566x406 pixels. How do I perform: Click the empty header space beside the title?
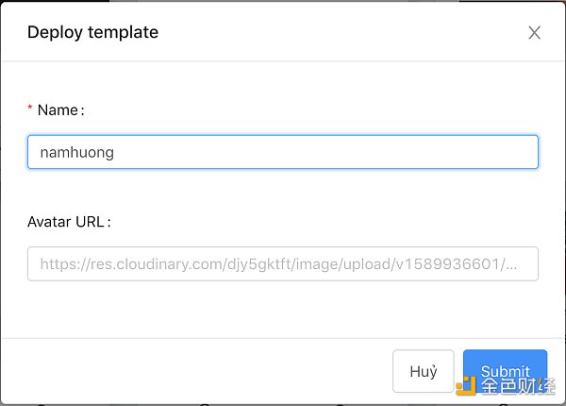(x=340, y=32)
